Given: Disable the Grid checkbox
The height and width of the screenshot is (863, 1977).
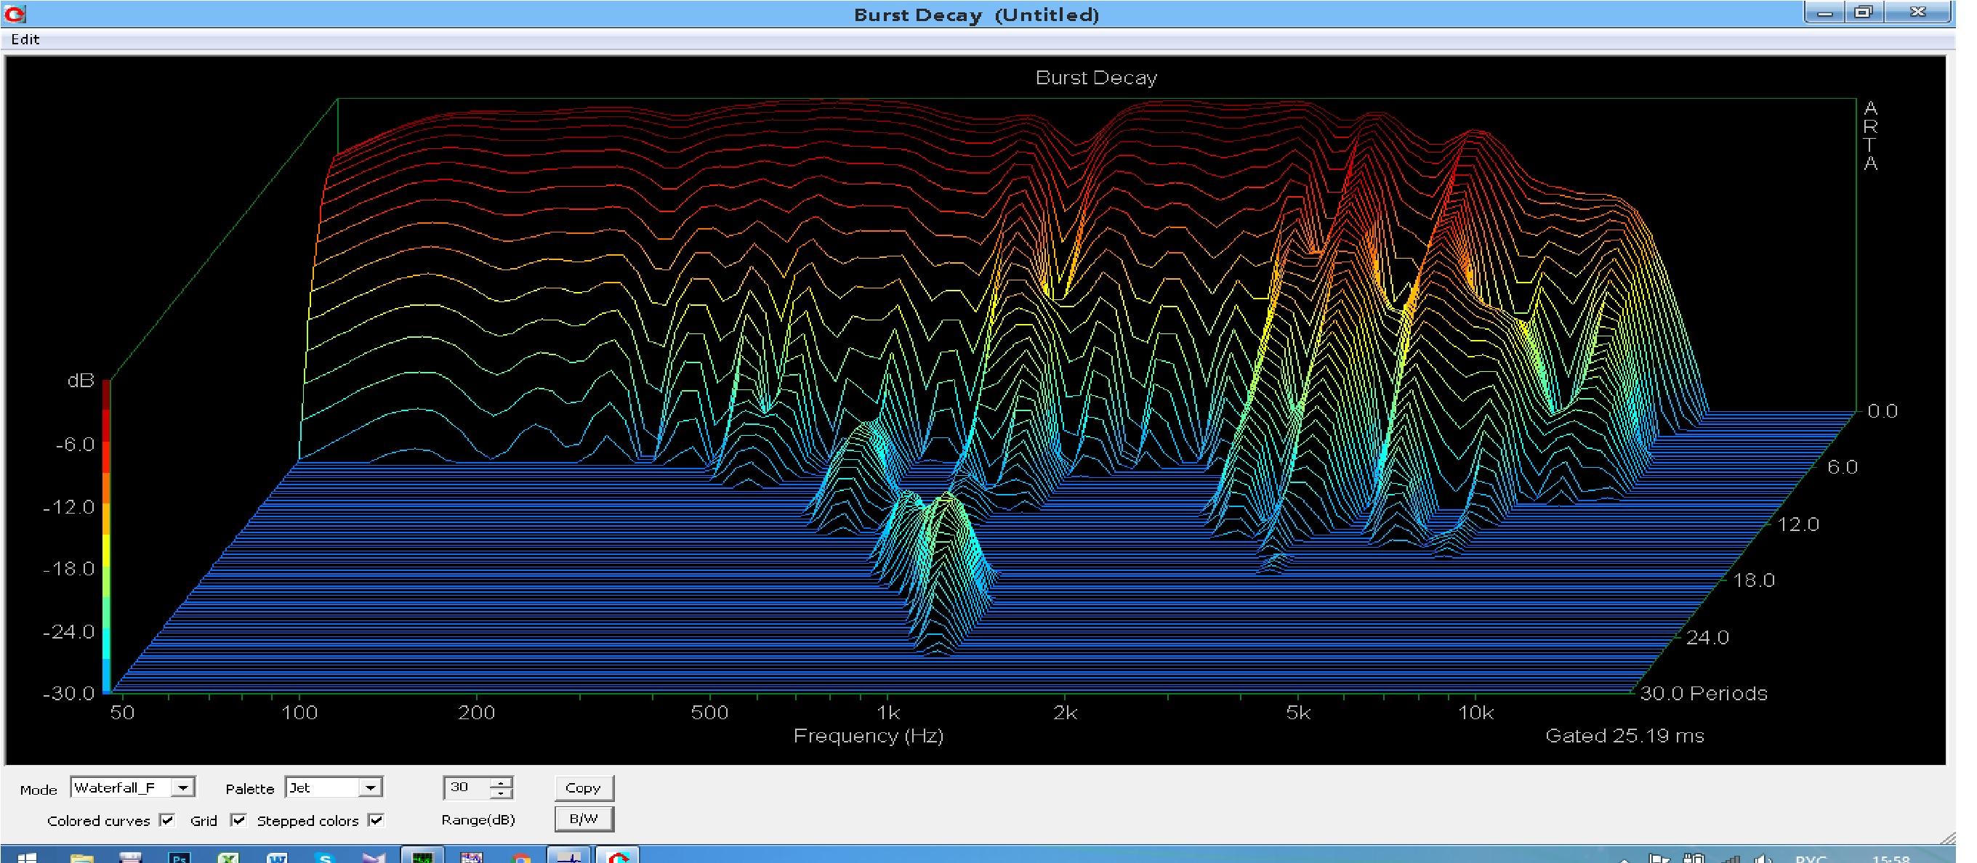Looking at the screenshot, I should pyautogui.click(x=238, y=820).
